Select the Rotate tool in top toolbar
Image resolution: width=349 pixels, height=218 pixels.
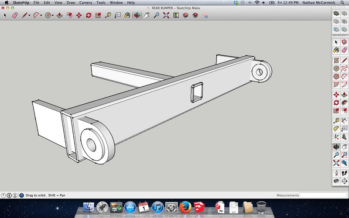(x=89, y=15)
